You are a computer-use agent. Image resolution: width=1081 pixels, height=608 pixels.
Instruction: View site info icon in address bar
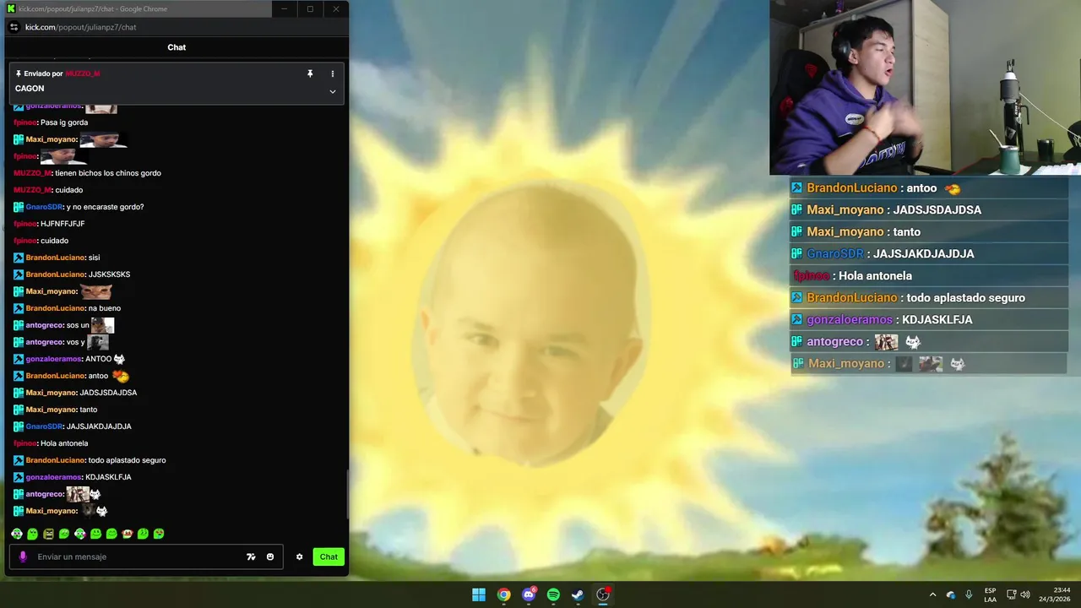pos(14,27)
